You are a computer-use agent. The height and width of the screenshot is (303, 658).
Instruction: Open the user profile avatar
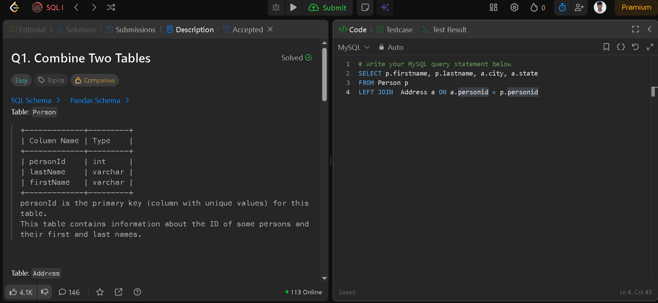(x=600, y=8)
